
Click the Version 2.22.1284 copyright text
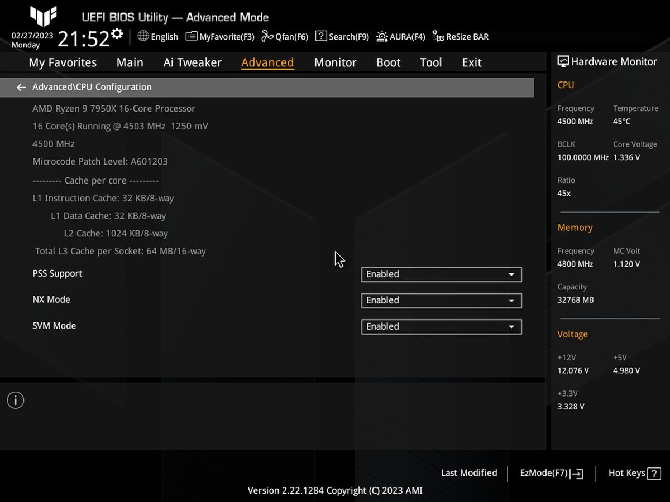pyautogui.click(x=335, y=491)
